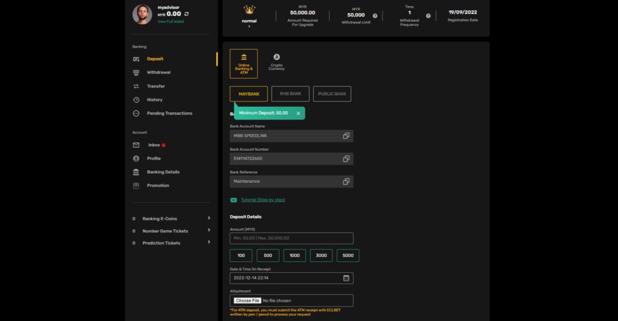Focus the Amount (MYR) input field
The height and width of the screenshot is (321, 618).
click(x=291, y=238)
